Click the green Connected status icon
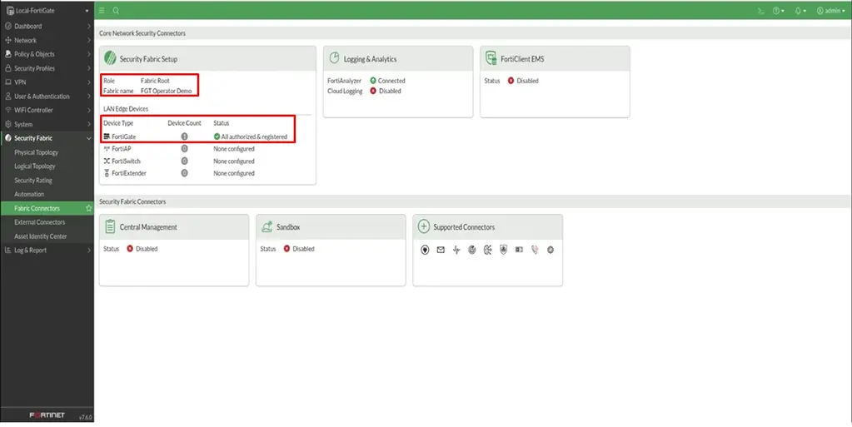 tap(373, 81)
